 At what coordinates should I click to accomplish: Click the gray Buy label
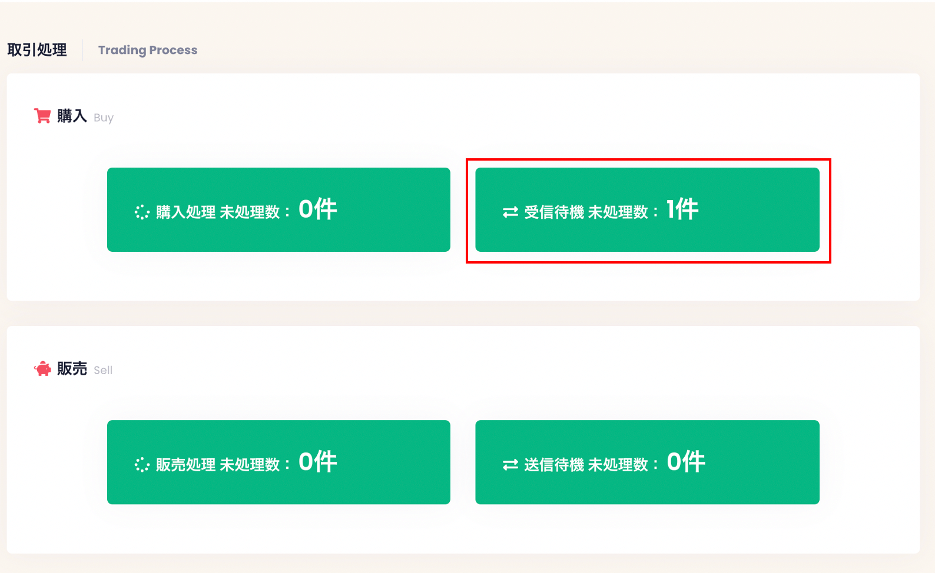(x=104, y=118)
